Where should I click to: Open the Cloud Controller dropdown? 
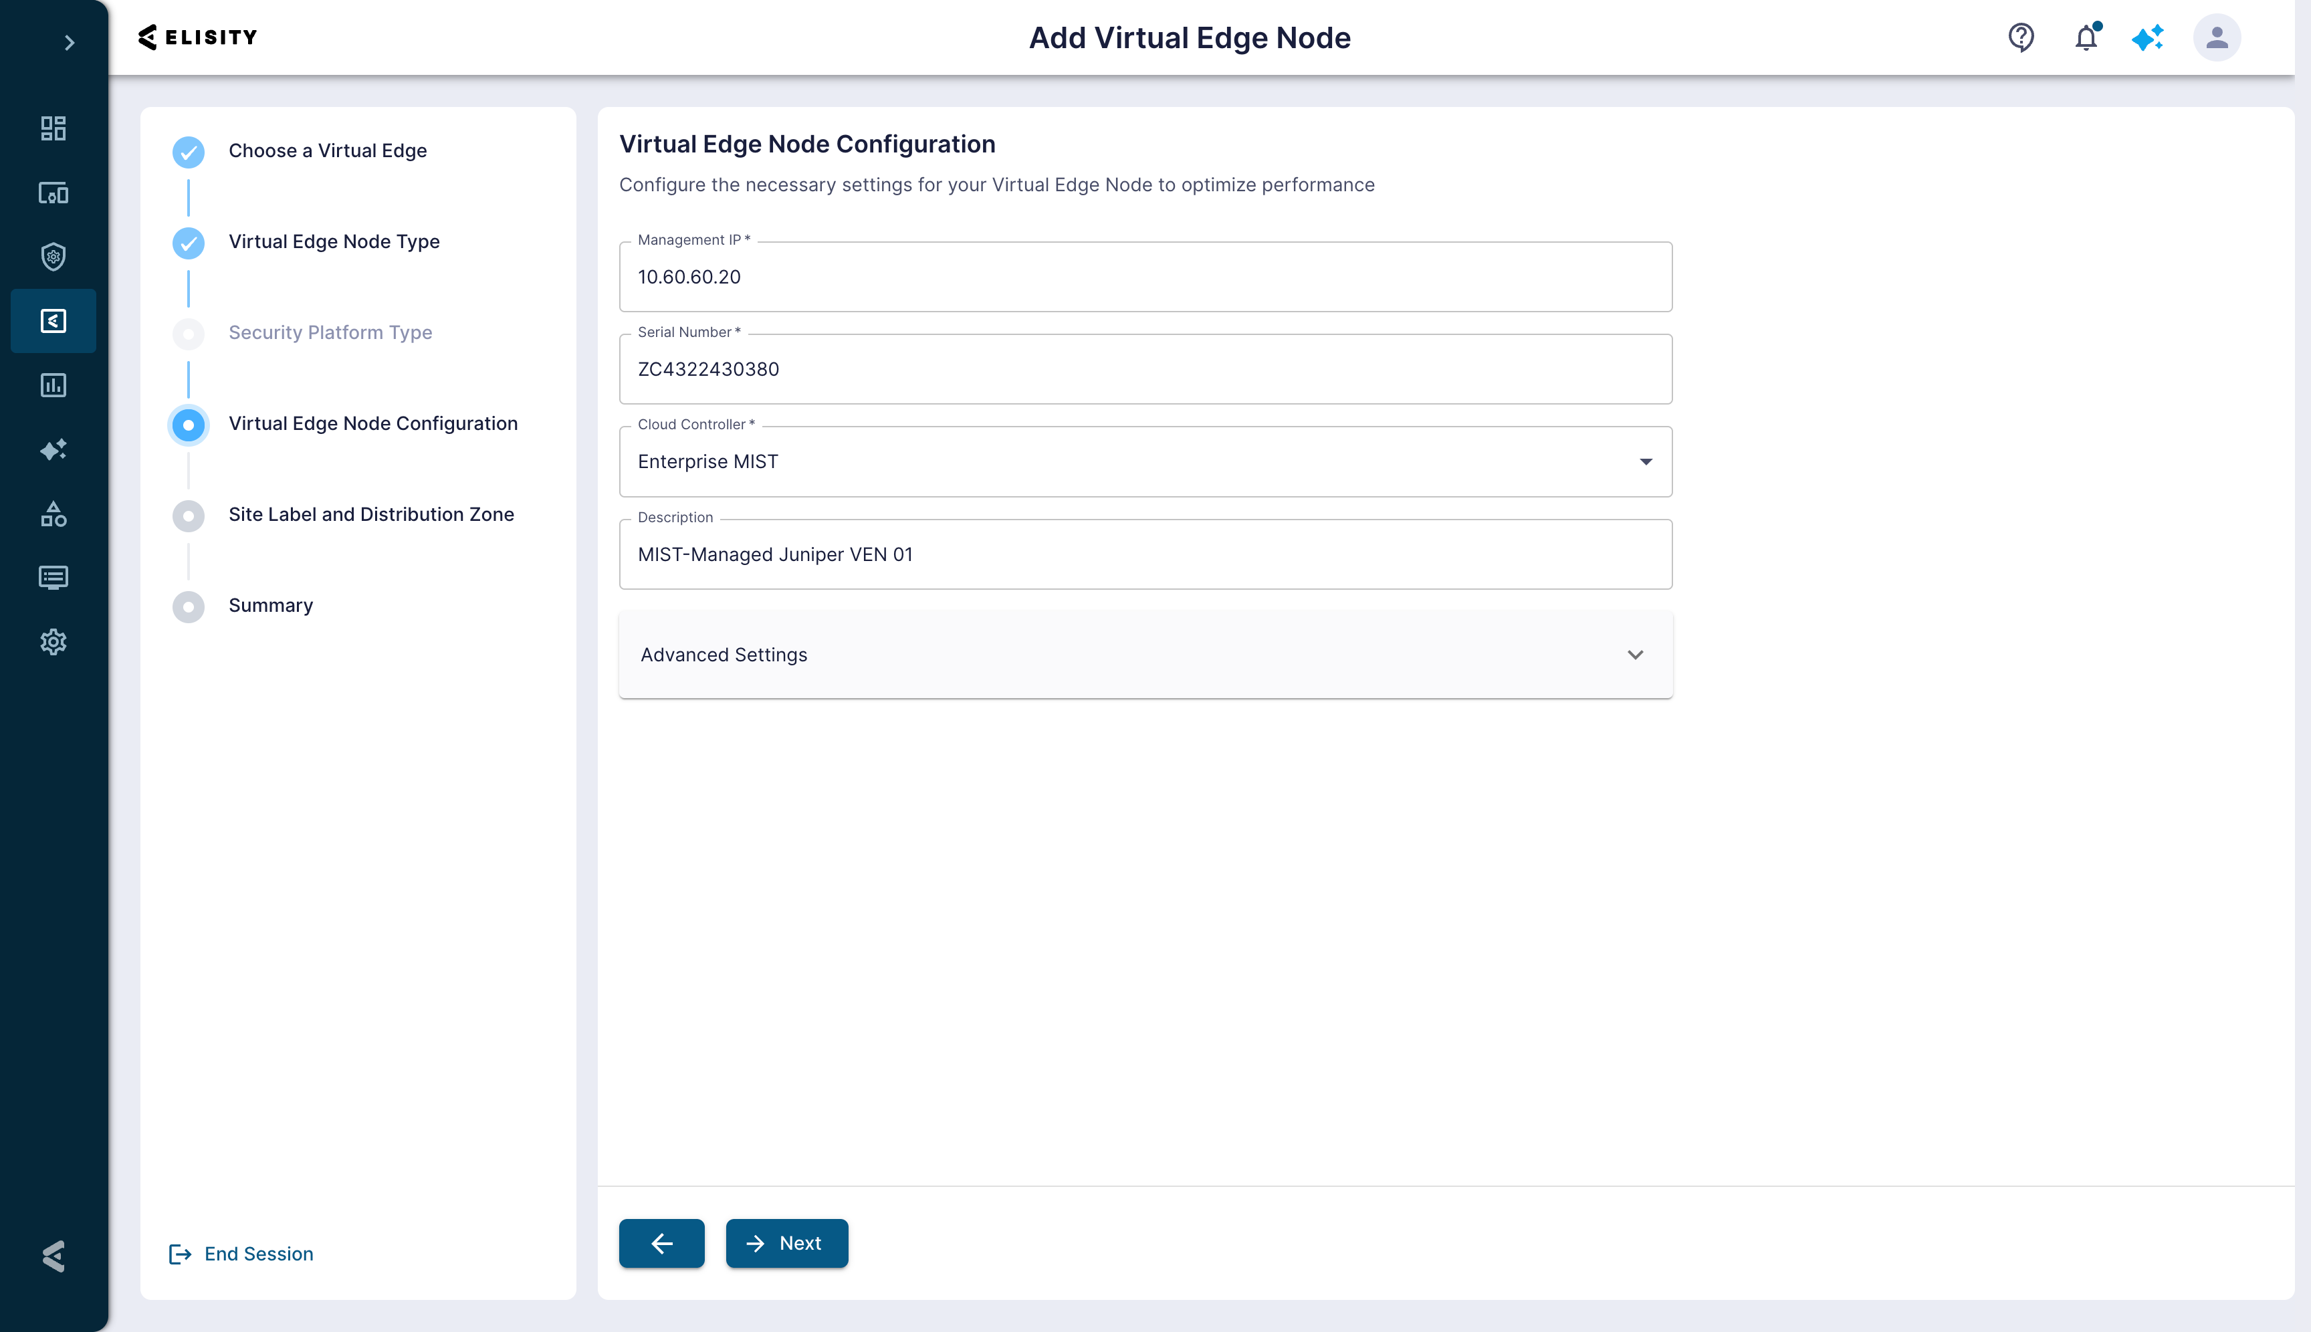1145,462
